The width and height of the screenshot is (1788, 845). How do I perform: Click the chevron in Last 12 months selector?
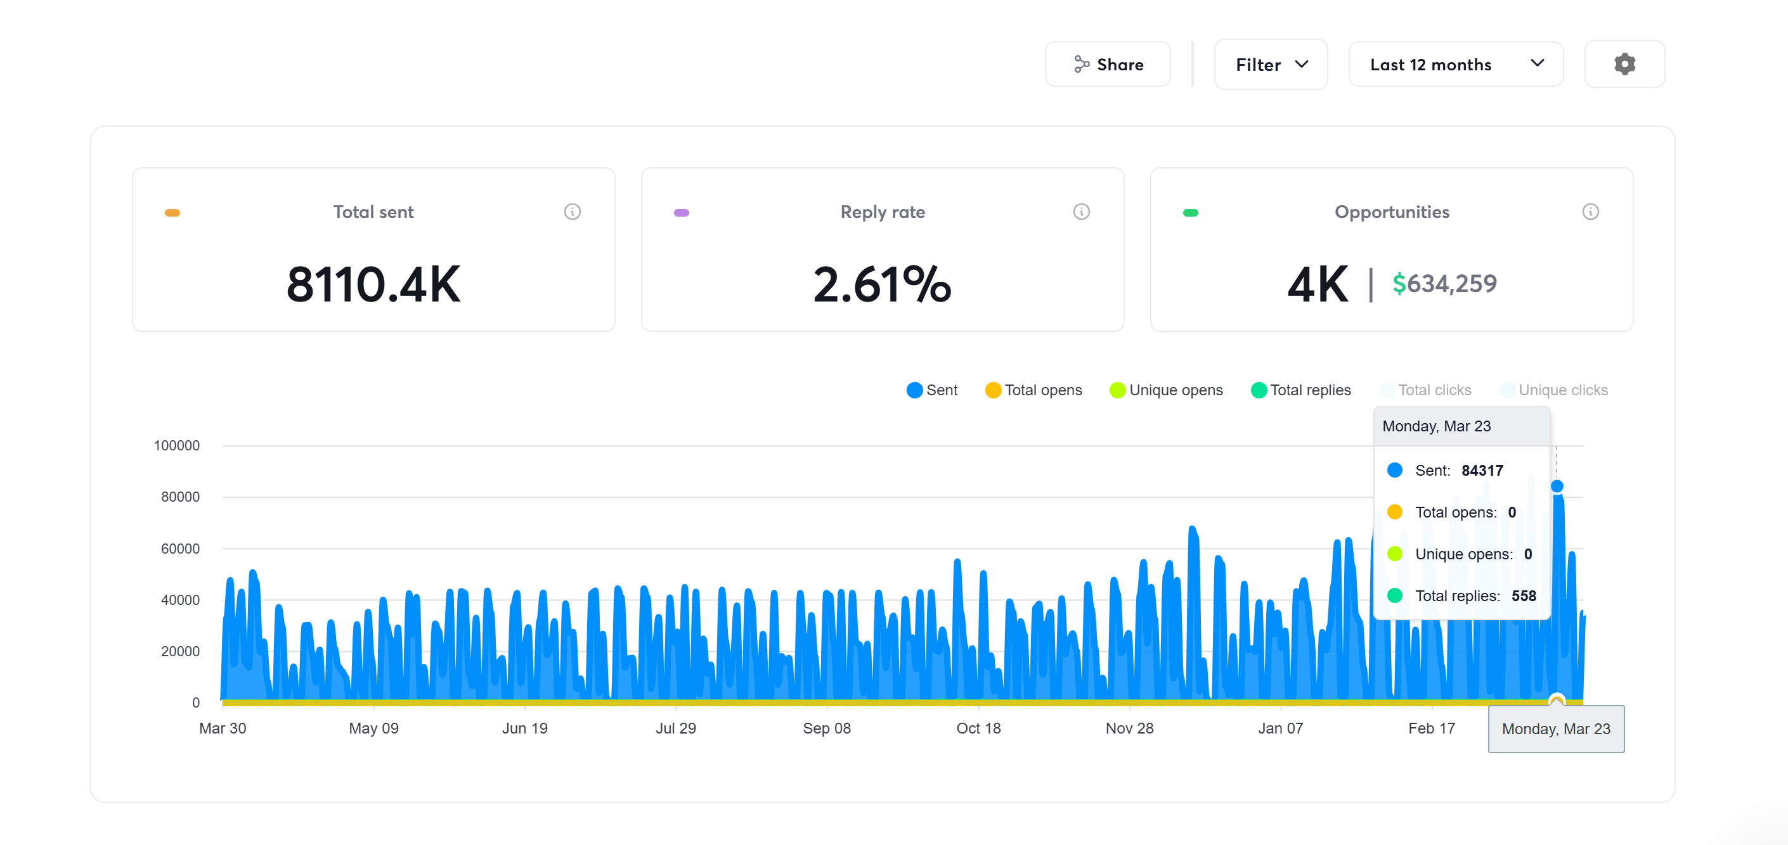(x=1537, y=63)
